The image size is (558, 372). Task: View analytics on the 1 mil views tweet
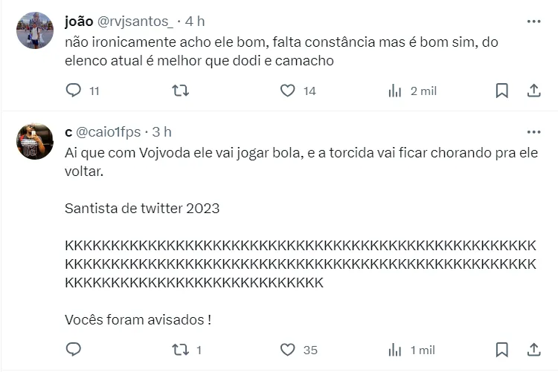coord(395,350)
